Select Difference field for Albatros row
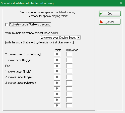 69,83
